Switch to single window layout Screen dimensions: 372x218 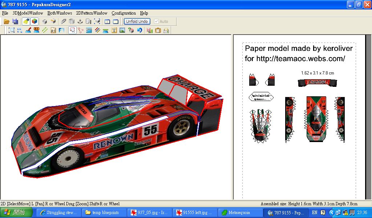[116, 21]
